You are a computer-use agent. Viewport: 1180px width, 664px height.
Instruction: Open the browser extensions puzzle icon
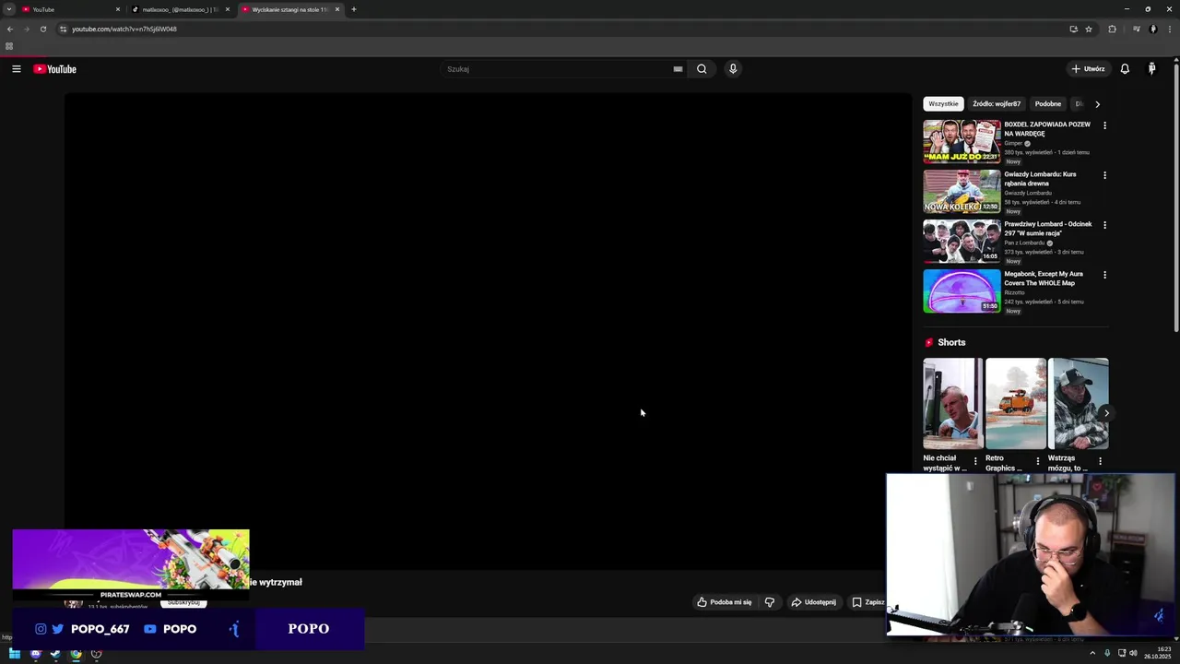click(1112, 29)
